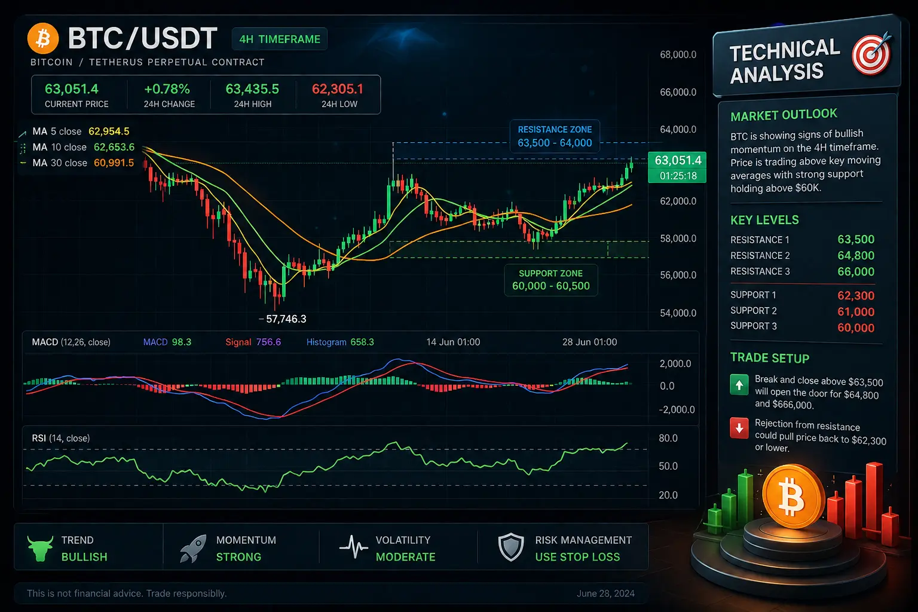This screenshot has height=612, width=918.
Task: Click the Market Outlook heading
Action: (784, 115)
